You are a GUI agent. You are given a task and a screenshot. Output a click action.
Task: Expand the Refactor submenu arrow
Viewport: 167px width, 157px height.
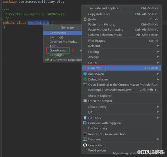click(x=158, y=46)
